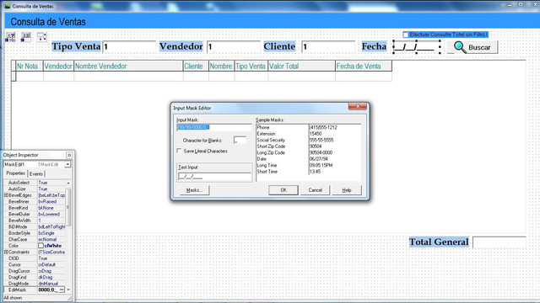The image size is (540, 303).
Task: Select the Ctl3D property row
Action: (x=35, y=258)
